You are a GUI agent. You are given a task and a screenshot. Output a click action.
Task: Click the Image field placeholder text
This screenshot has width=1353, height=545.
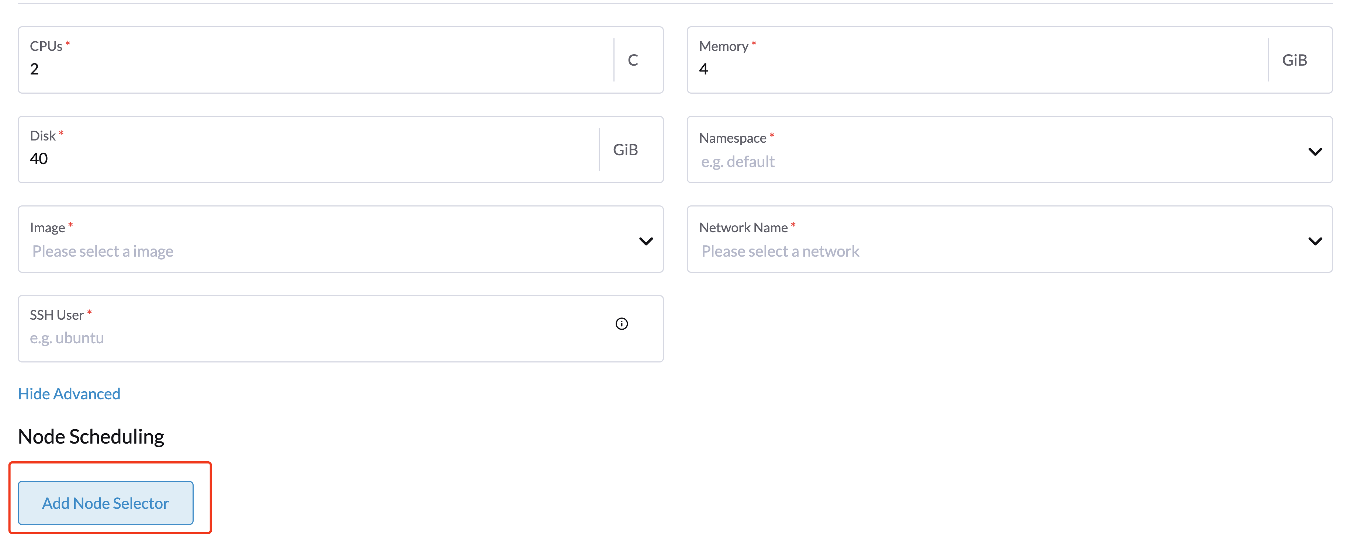103,251
